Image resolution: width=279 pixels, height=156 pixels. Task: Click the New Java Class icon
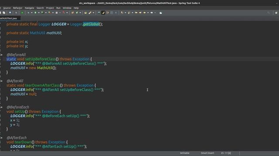point(77,13)
